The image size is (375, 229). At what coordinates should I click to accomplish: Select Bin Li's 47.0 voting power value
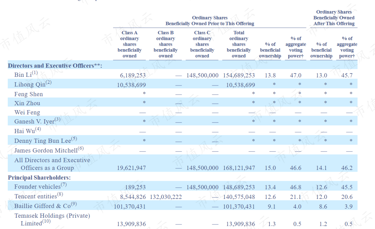pyautogui.click(x=296, y=75)
